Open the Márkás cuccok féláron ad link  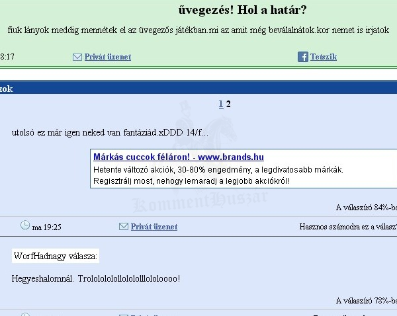pyautogui.click(x=179, y=157)
